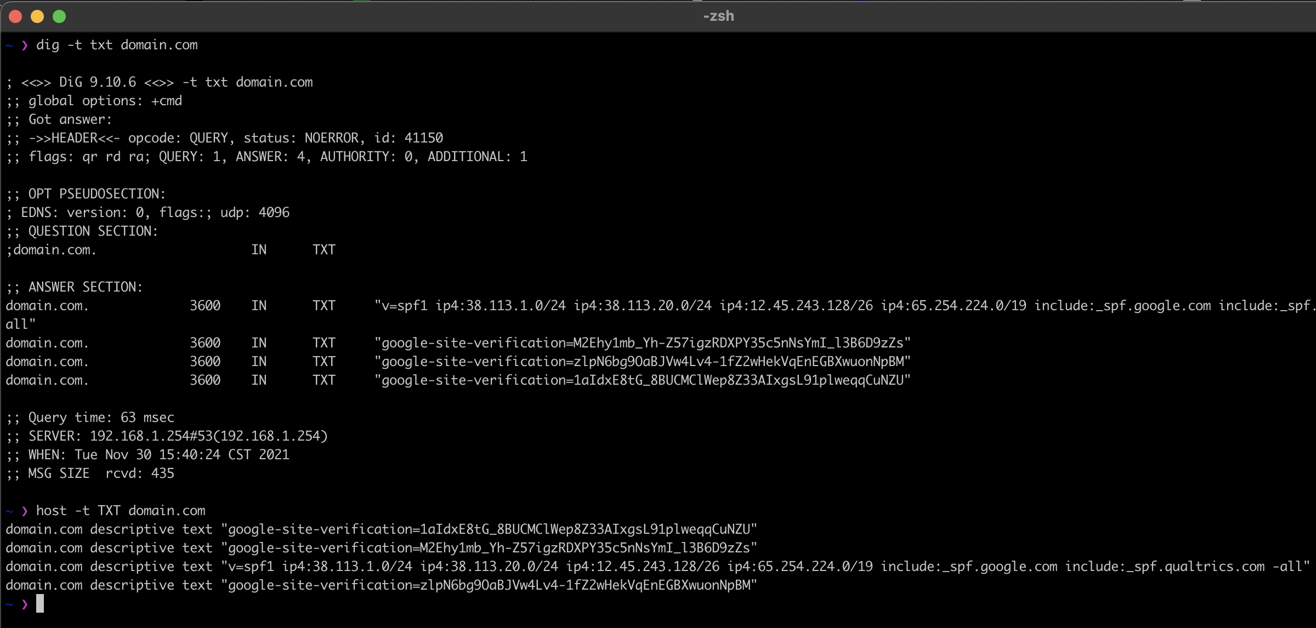Click the 'host -t TXT domain.com' command text
Image resolution: width=1316 pixels, height=628 pixels.
121,511
